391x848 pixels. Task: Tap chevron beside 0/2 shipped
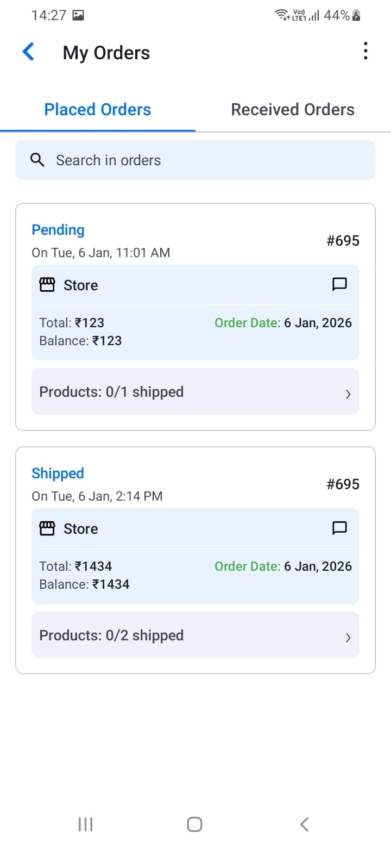(348, 638)
